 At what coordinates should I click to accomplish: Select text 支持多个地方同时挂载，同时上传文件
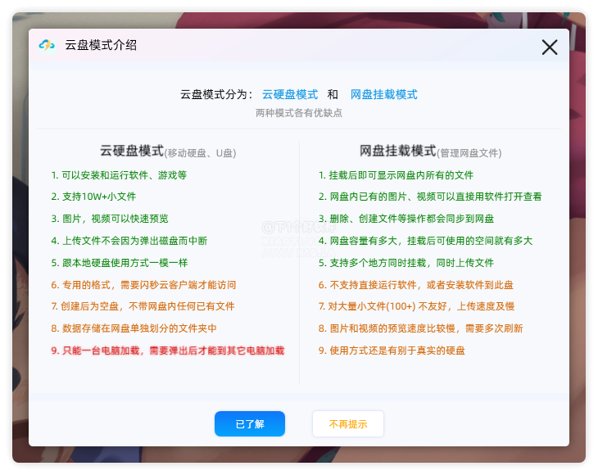pos(411,263)
